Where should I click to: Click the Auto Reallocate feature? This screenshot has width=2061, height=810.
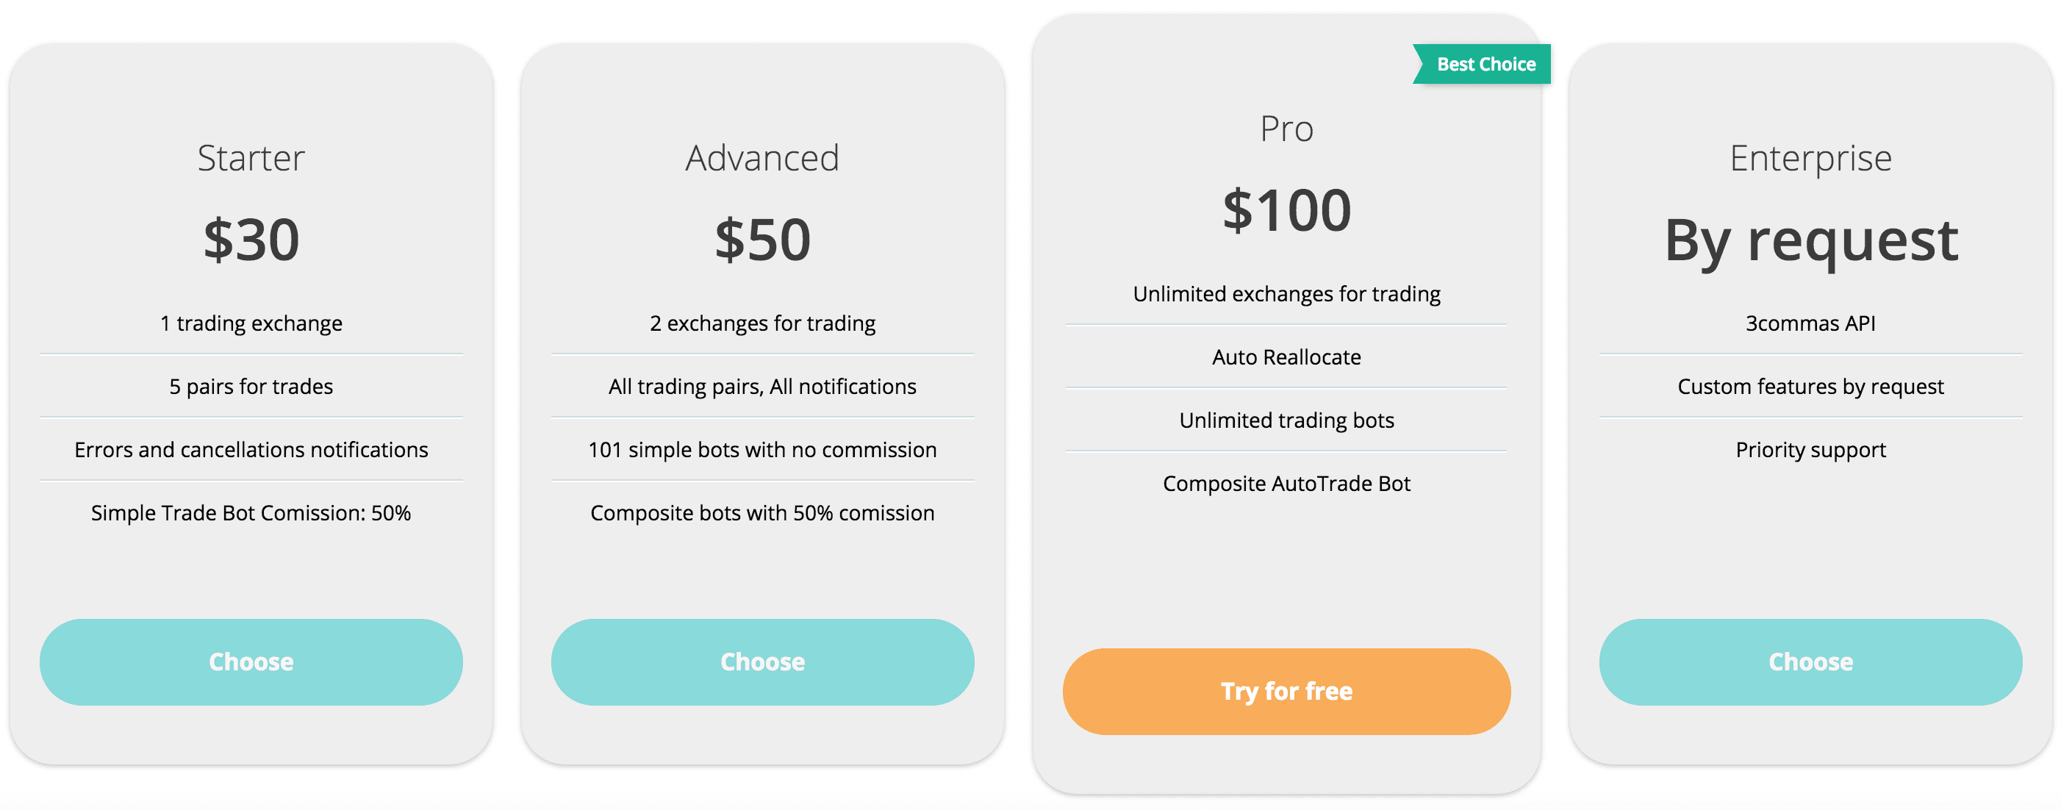coord(1286,356)
